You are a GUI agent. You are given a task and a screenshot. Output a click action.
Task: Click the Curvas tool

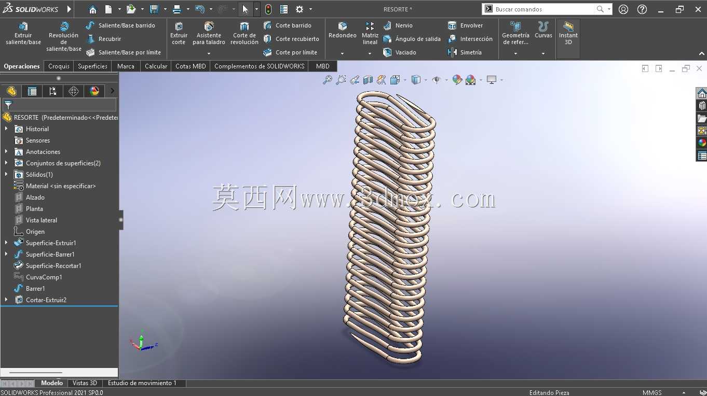543,30
